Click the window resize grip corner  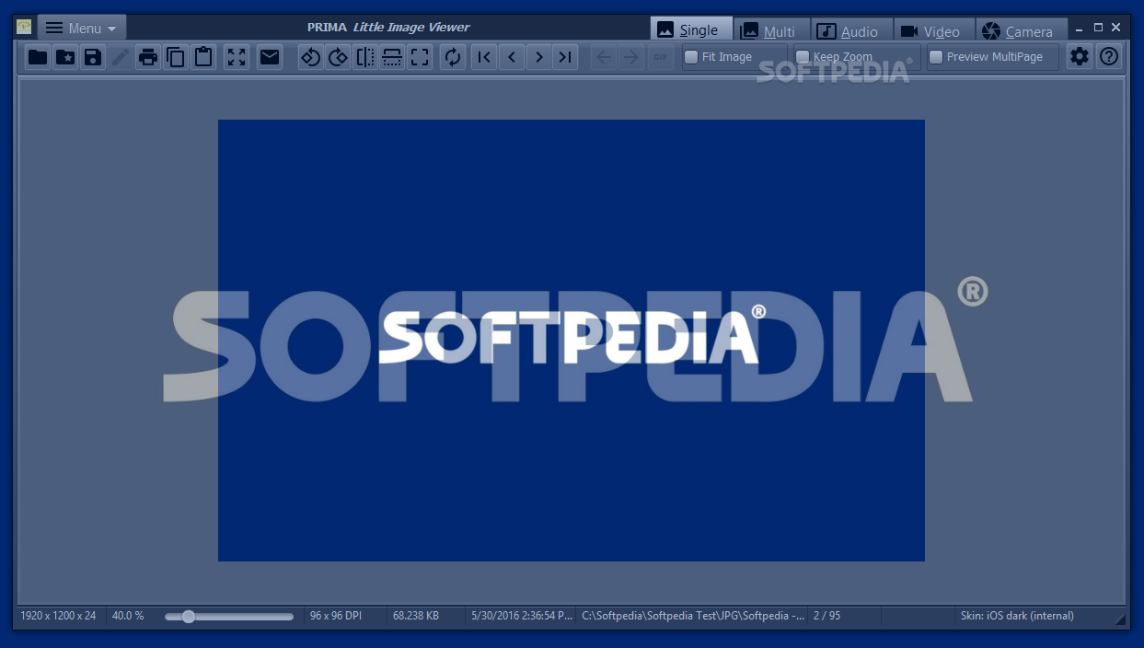tap(1119, 619)
